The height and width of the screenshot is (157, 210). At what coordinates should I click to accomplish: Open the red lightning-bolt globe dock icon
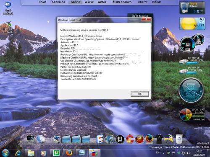[x=139, y=139]
